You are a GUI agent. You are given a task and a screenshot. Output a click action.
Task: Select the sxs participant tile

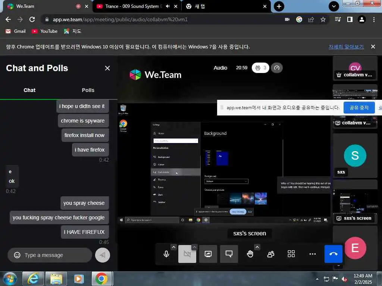click(355, 155)
